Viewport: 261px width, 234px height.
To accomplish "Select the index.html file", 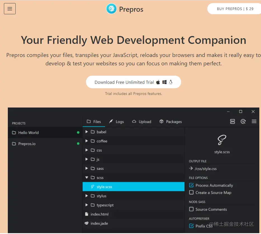I will pyautogui.click(x=134, y=214).
